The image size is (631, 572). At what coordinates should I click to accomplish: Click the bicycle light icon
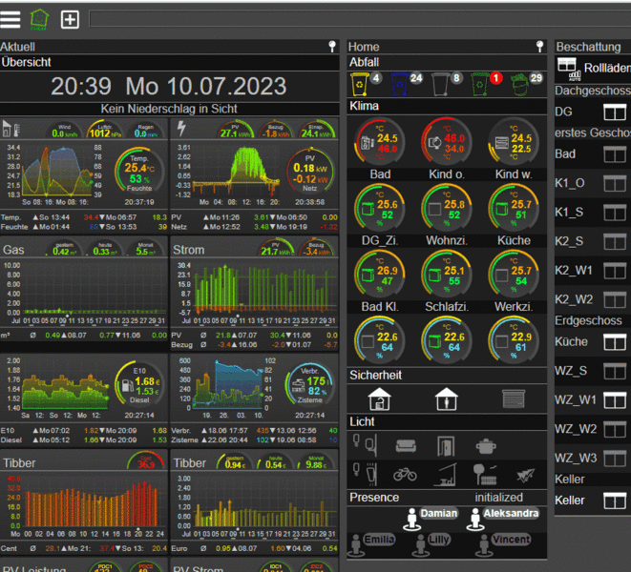click(x=405, y=473)
